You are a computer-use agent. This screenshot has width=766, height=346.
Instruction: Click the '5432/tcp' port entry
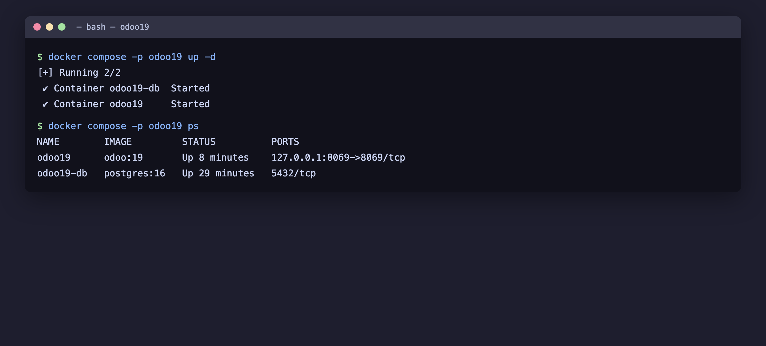tap(293, 173)
